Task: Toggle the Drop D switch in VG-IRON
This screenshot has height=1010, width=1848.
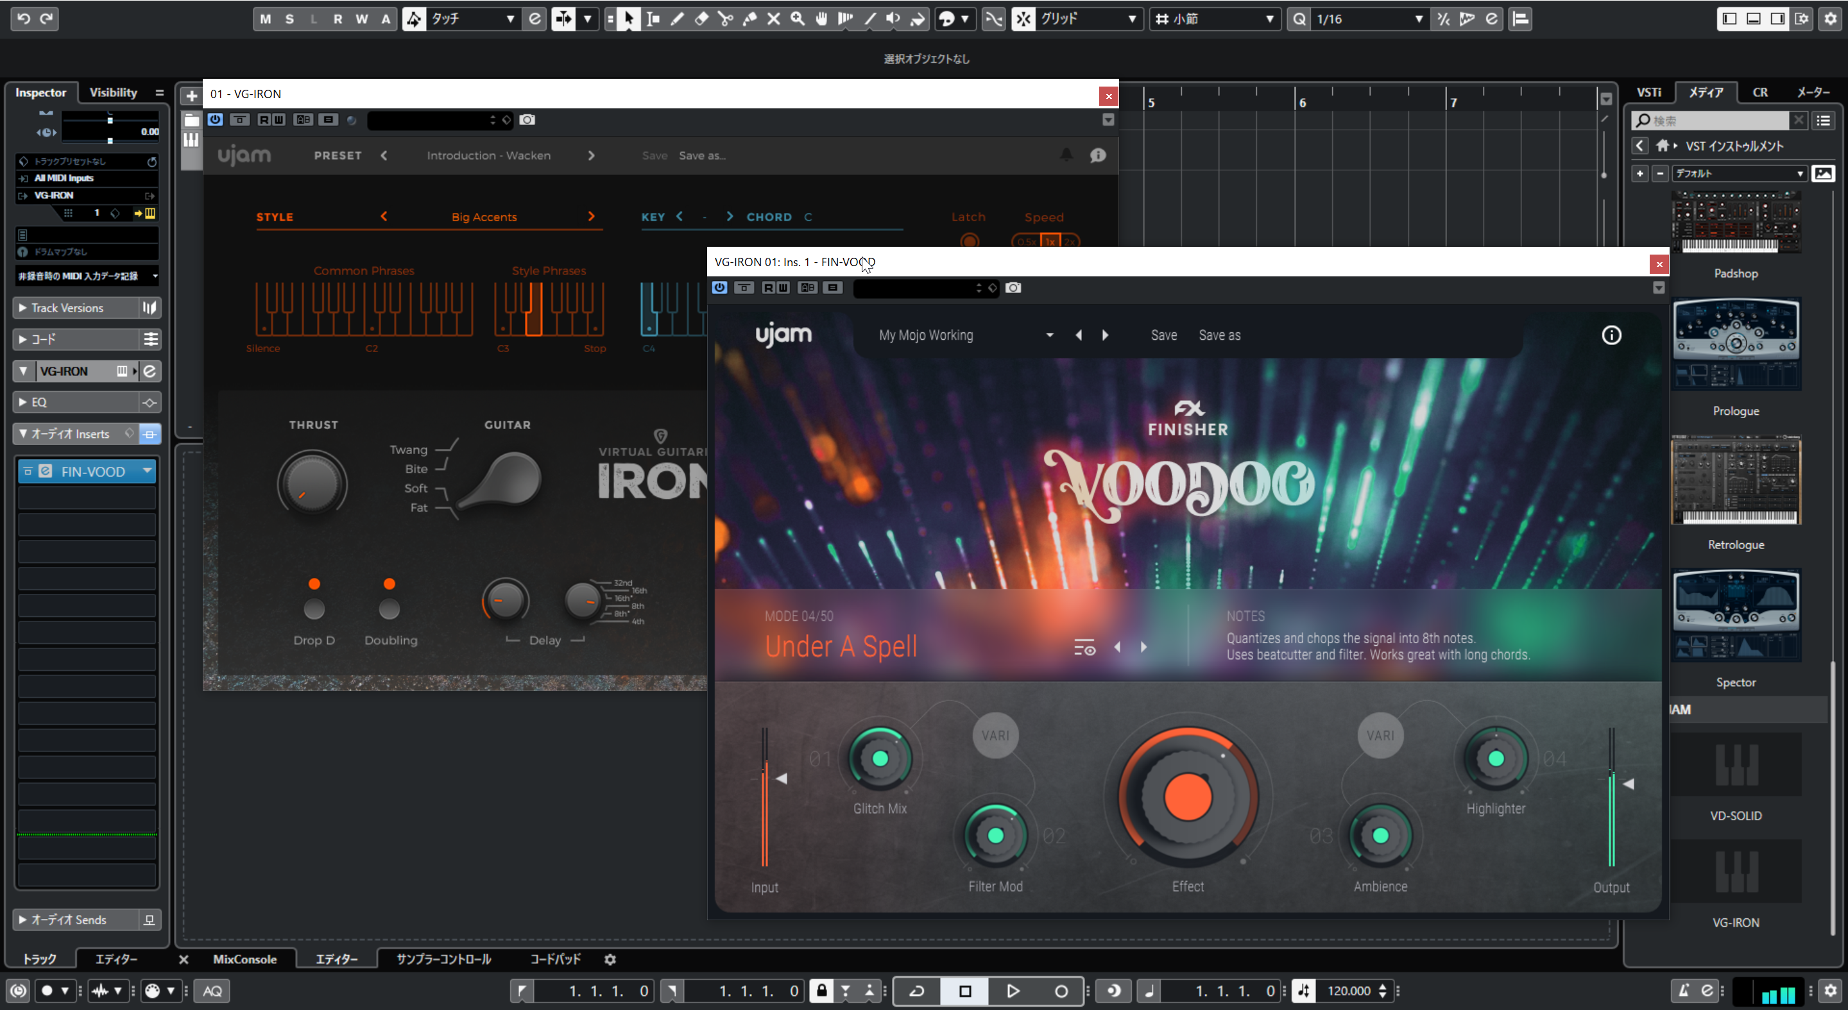Action: coord(314,609)
